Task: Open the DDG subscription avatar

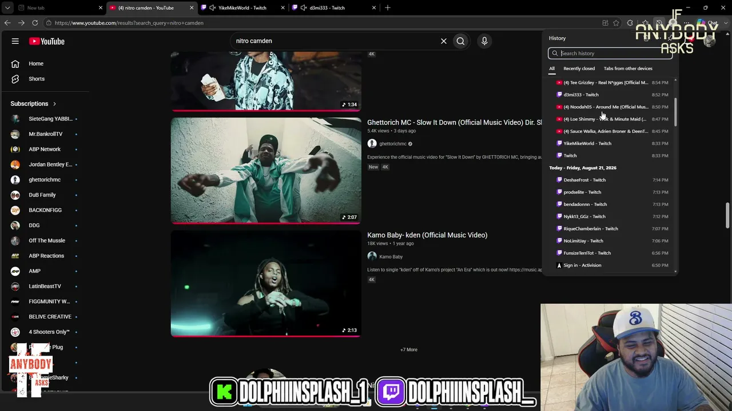Action: (15, 225)
